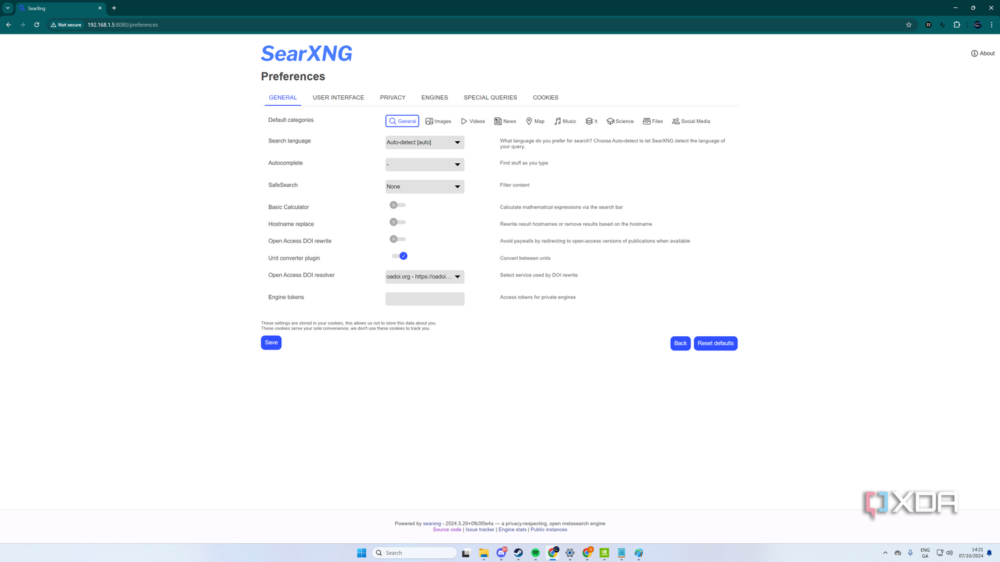Toggle the Map default category

[x=535, y=121]
